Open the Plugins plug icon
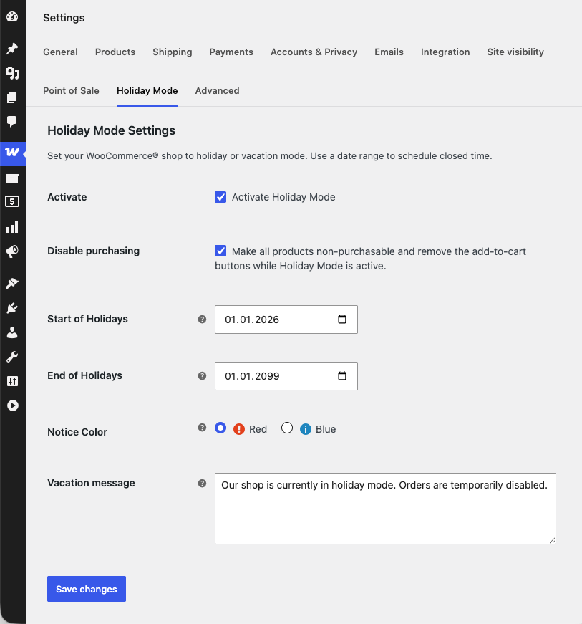 click(x=12, y=308)
